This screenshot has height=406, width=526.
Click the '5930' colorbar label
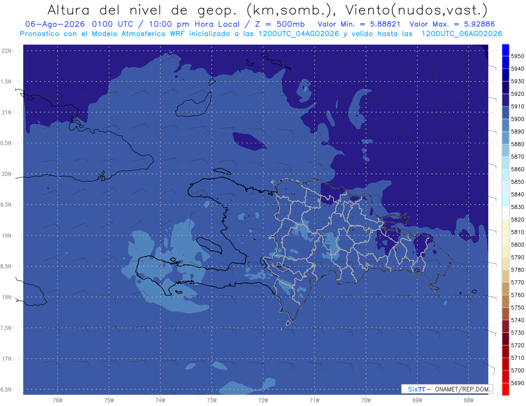[517, 81]
